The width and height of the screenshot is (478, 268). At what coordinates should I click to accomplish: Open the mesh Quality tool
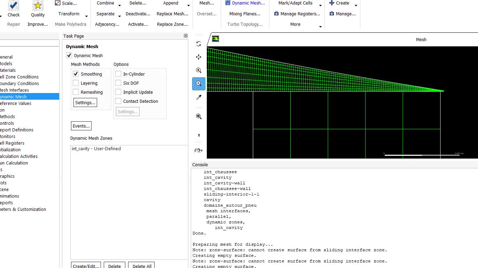38,6
